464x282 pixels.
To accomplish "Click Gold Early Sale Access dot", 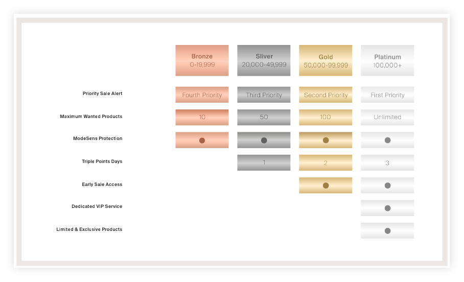I will click(326, 185).
